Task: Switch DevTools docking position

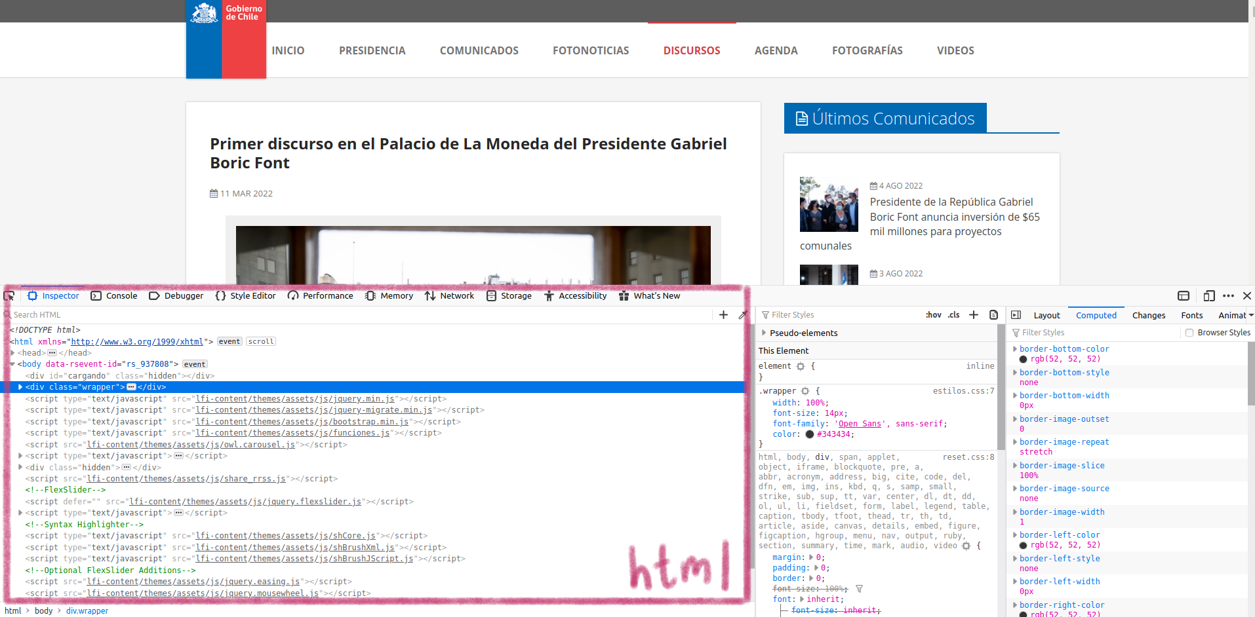Action: coord(1183,295)
